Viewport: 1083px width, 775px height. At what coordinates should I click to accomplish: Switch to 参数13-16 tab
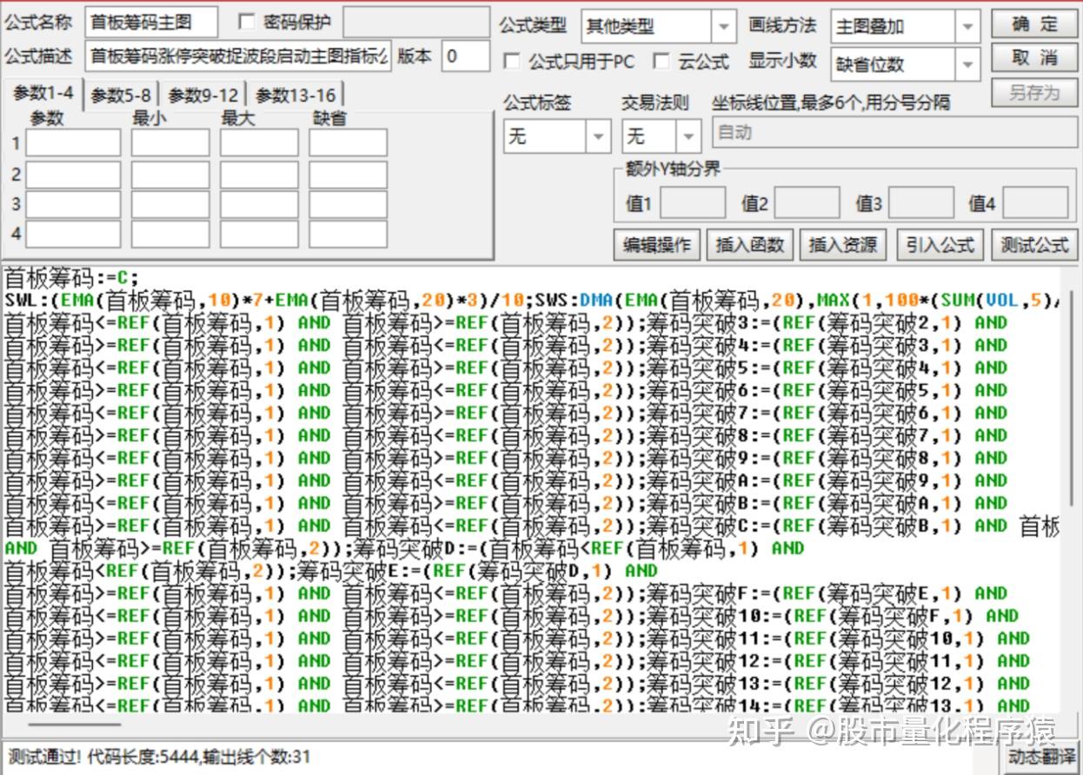pos(296,96)
